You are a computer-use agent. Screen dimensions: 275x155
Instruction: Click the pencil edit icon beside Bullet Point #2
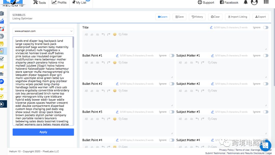pyautogui.click(x=117, y=84)
